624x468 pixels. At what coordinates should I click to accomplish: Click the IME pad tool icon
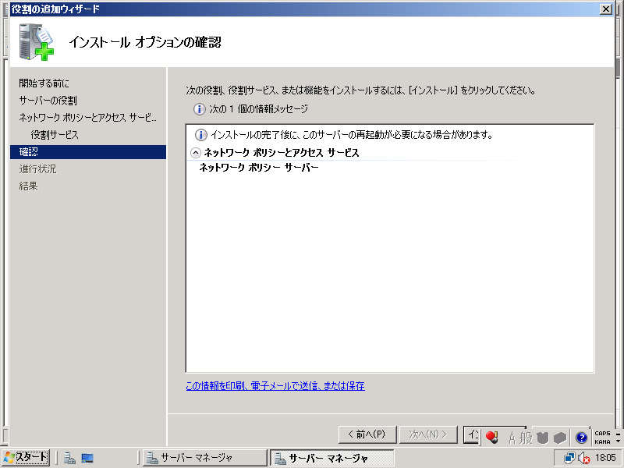(544, 438)
